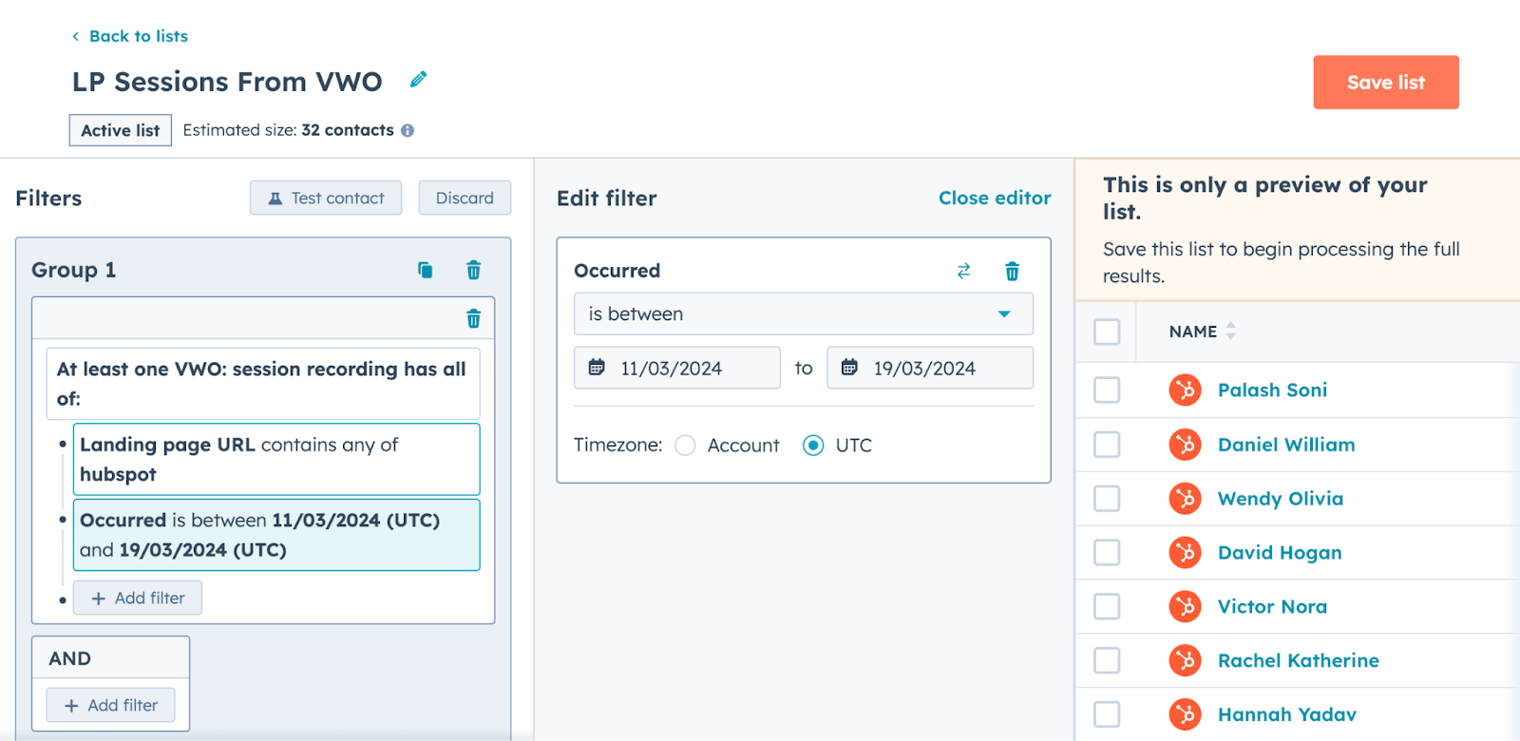Check the box for Rachel Katherine
This screenshot has height=741, width=1520.
(x=1107, y=661)
